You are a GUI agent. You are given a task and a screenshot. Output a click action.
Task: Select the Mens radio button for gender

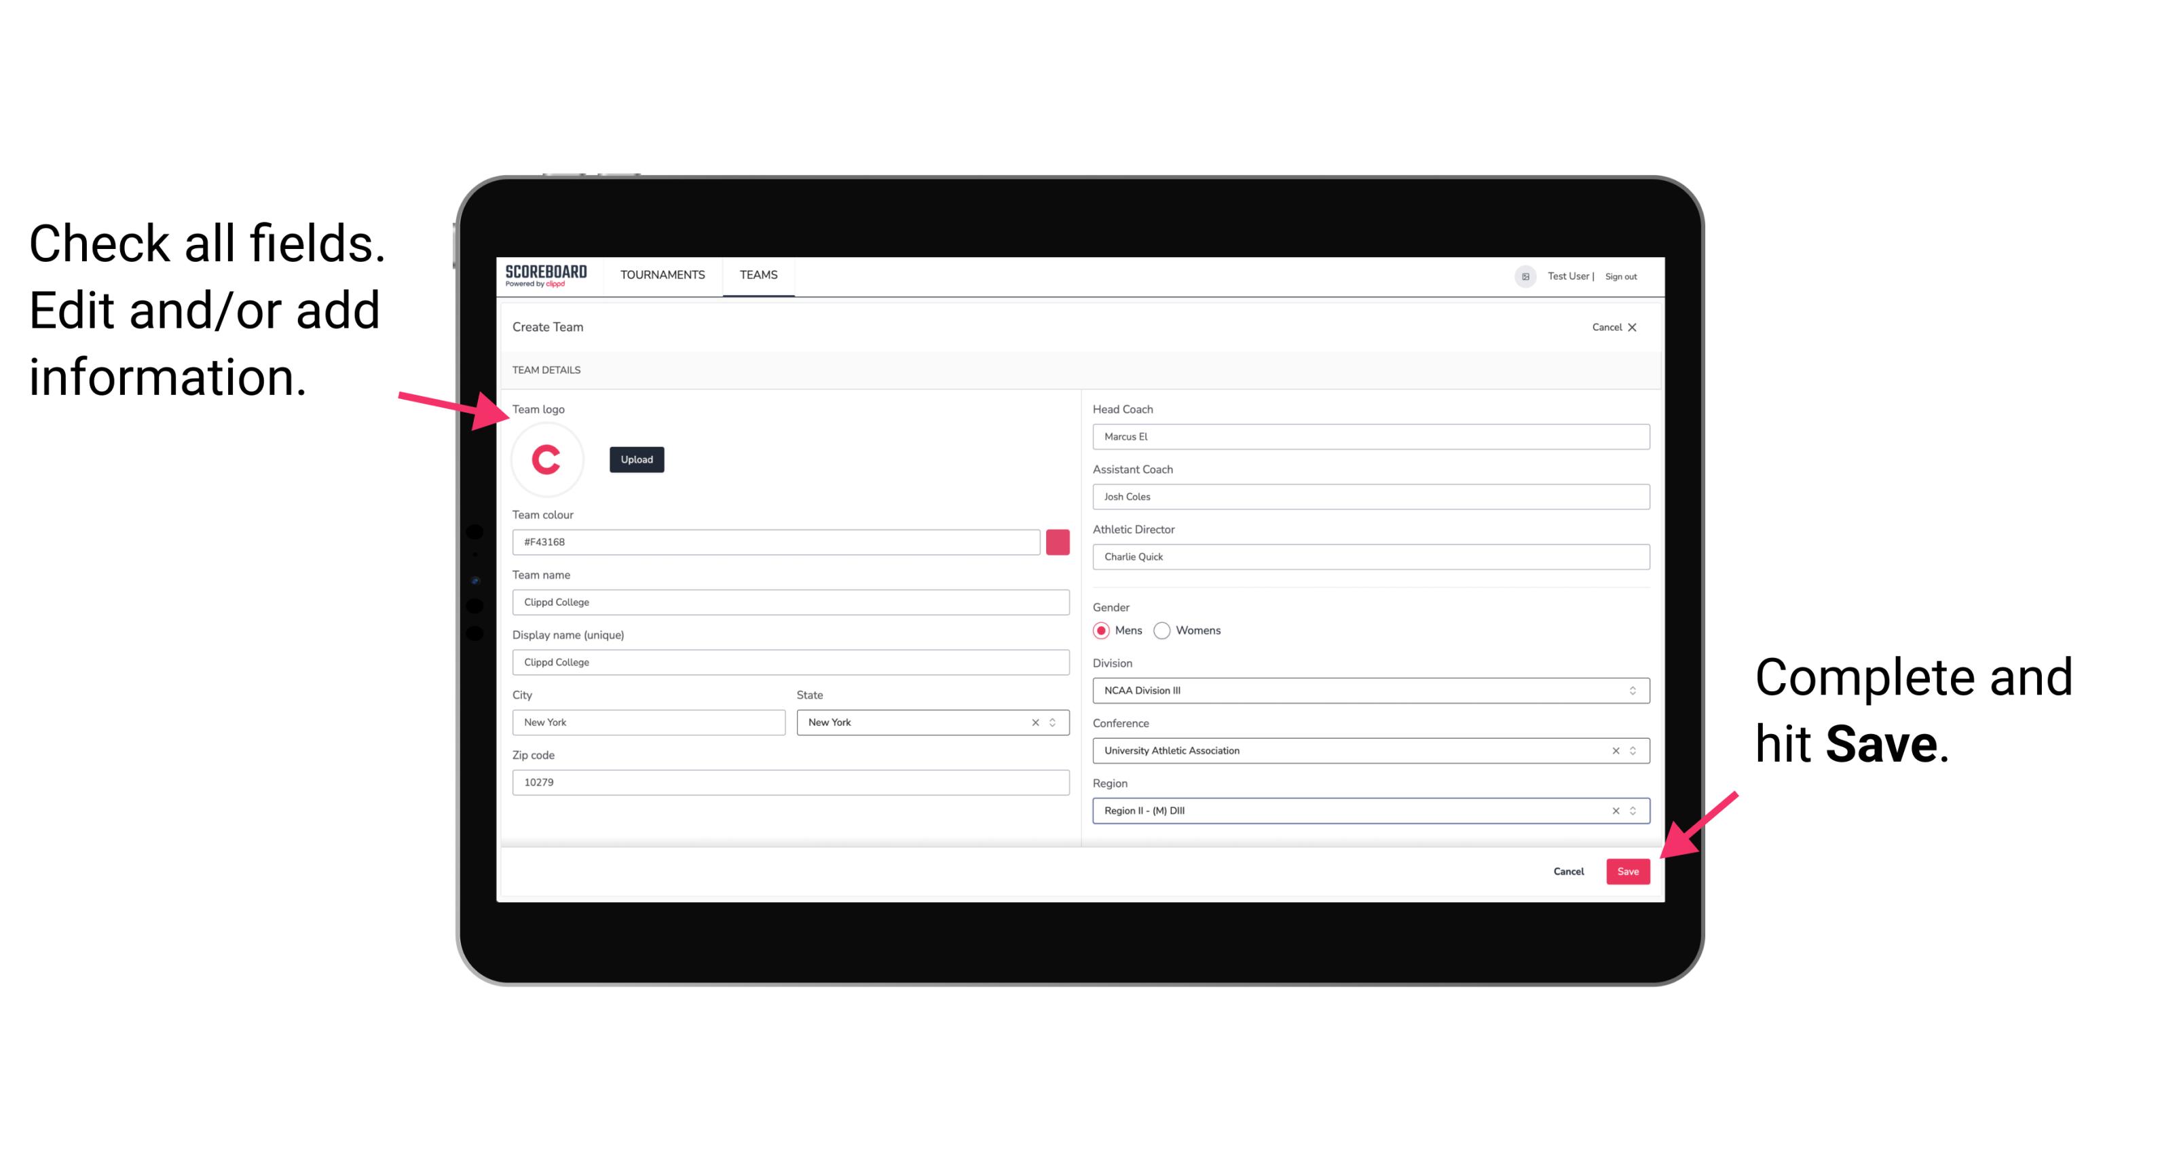point(1100,632)
